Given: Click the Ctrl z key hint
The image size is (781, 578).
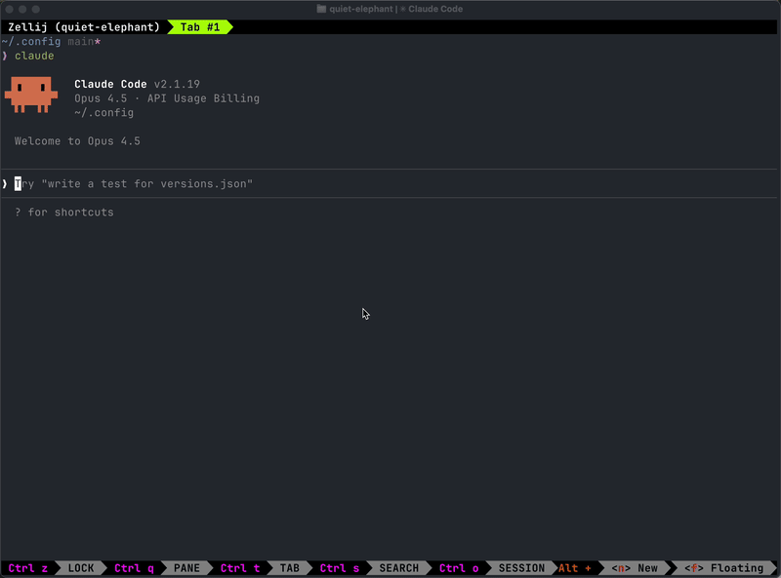Looking at the screenshot, I should coord(28,568).
